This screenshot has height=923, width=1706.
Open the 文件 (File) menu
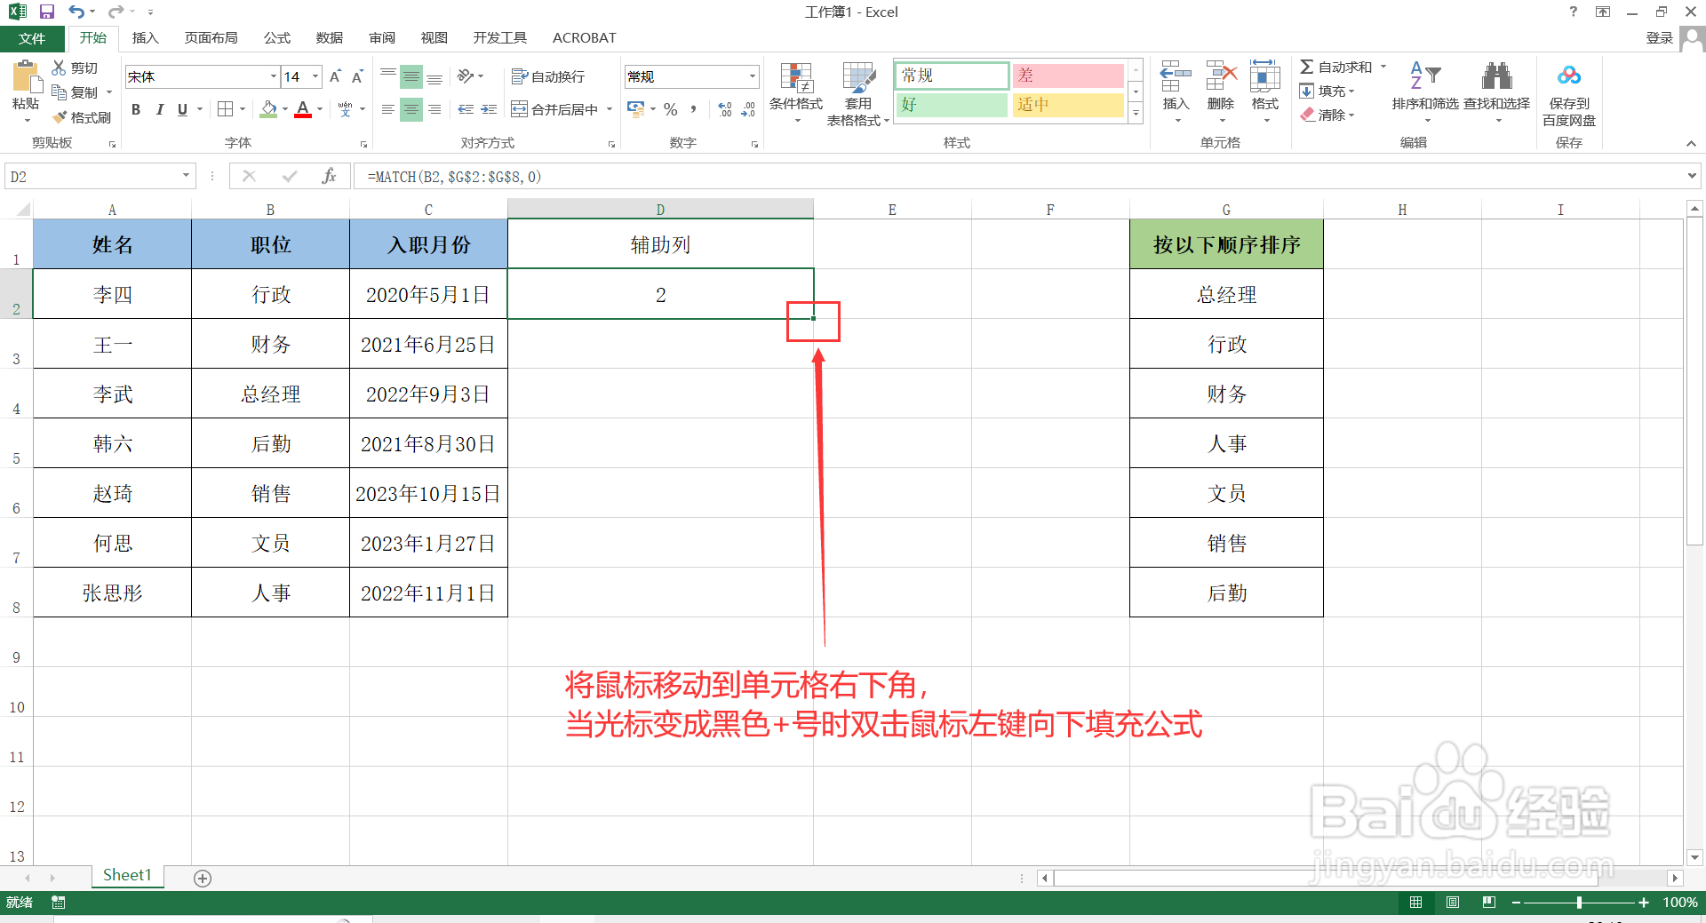[32, 38]
